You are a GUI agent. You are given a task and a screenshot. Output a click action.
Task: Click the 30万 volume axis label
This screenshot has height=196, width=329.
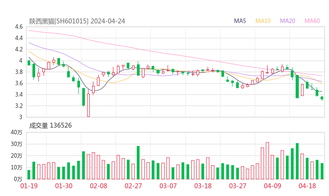(16, 144)
